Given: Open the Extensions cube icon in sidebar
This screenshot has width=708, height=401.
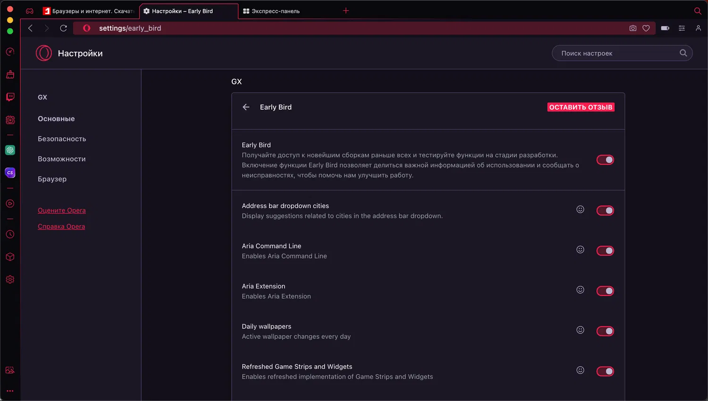Looking at the screenshot, I should pos(10,257).
